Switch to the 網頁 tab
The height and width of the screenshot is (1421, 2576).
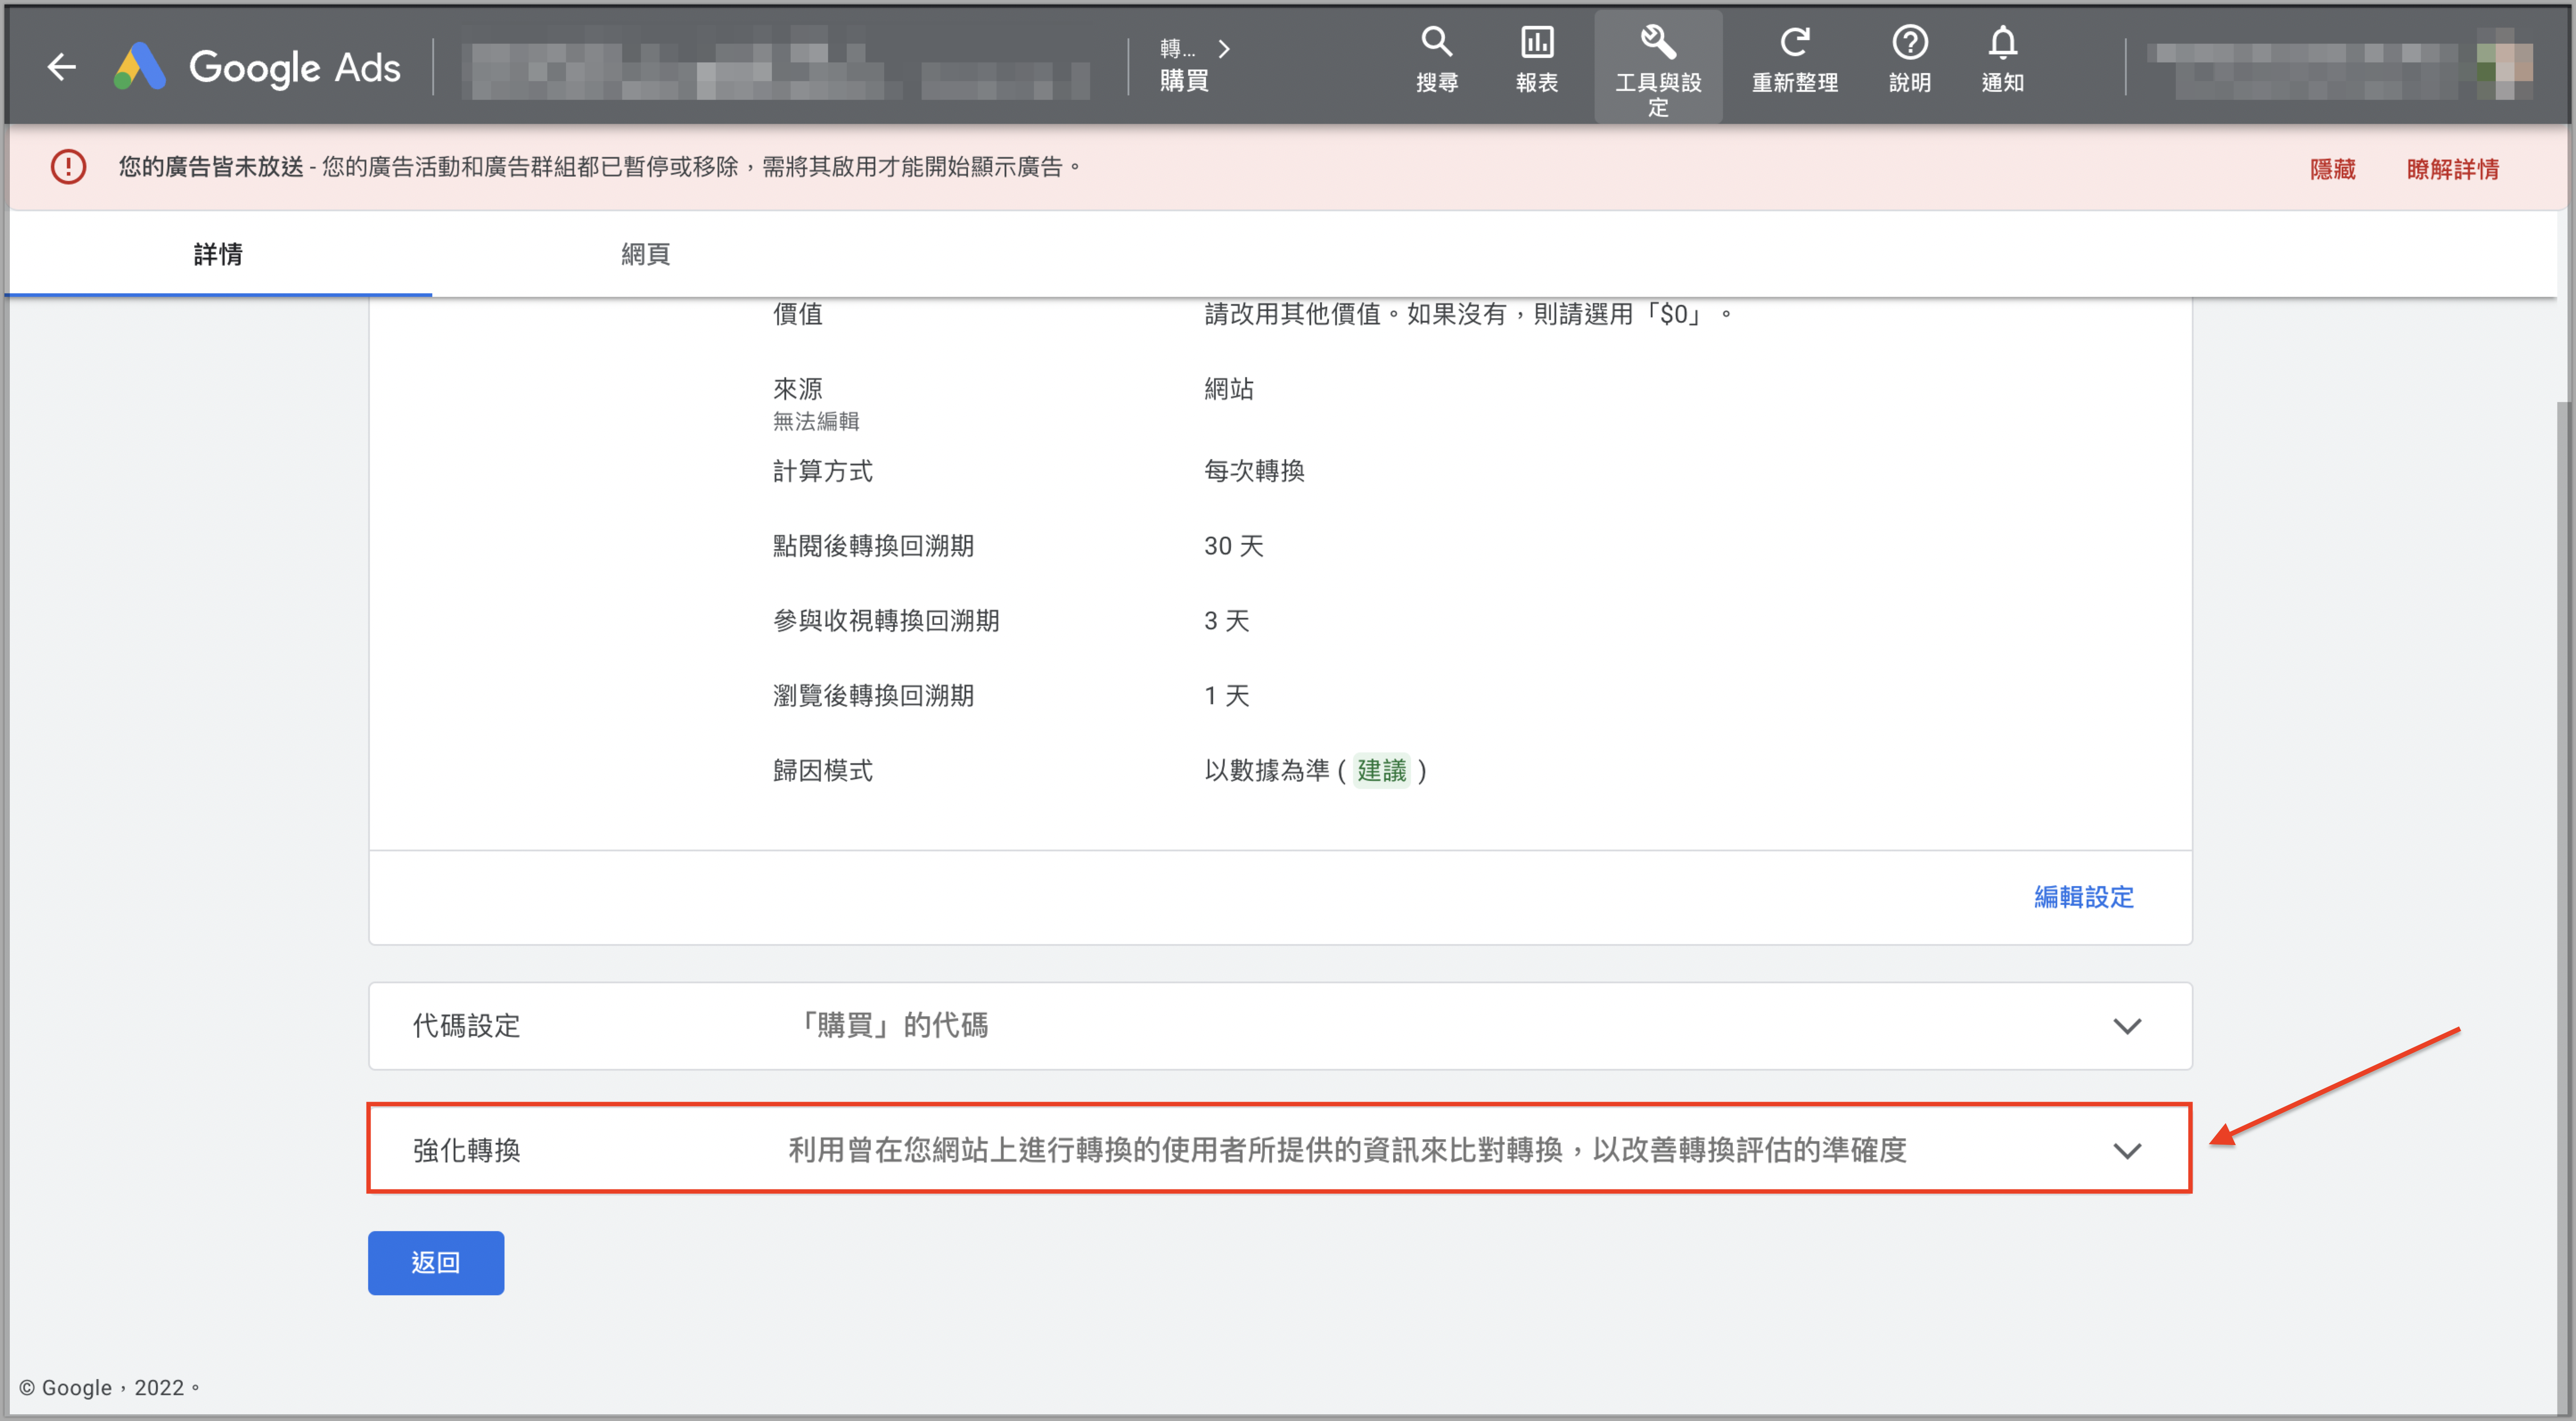click(x=645, y=254)
